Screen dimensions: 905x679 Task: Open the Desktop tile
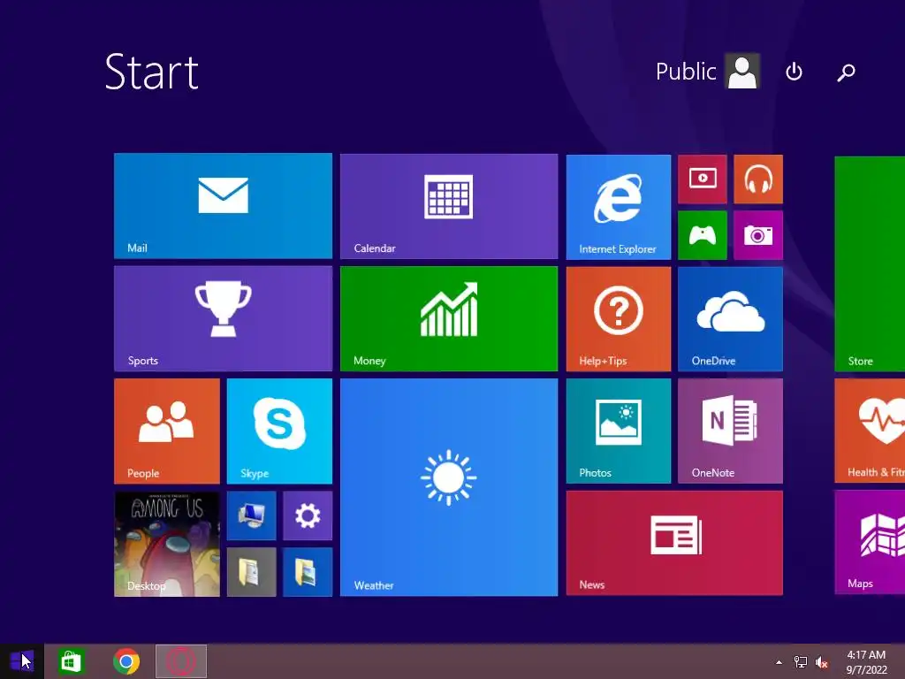pyautogui.click(x=167, y=544)
